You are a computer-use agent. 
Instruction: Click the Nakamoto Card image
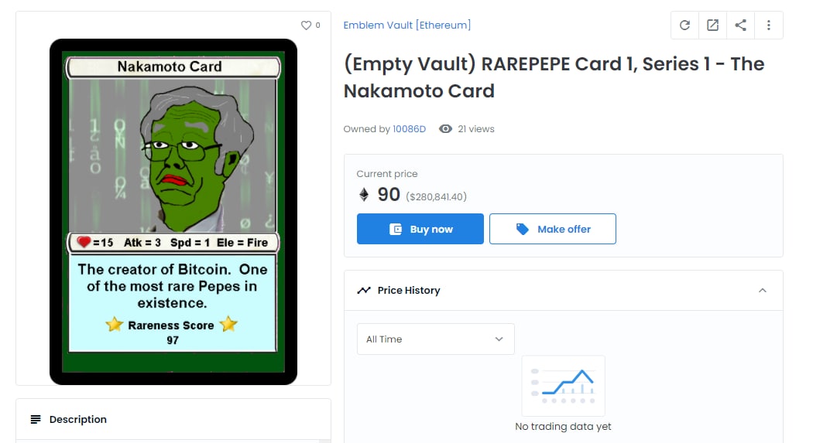coord(173,212)
